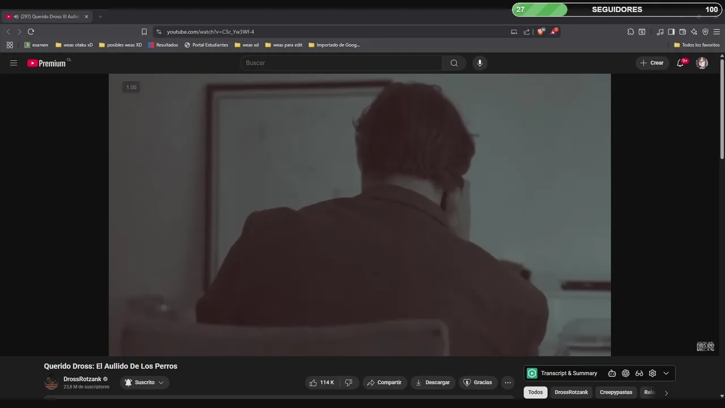Like the video with thumbs up
Viewport: 725px width, 408px height.
[321, 382]
